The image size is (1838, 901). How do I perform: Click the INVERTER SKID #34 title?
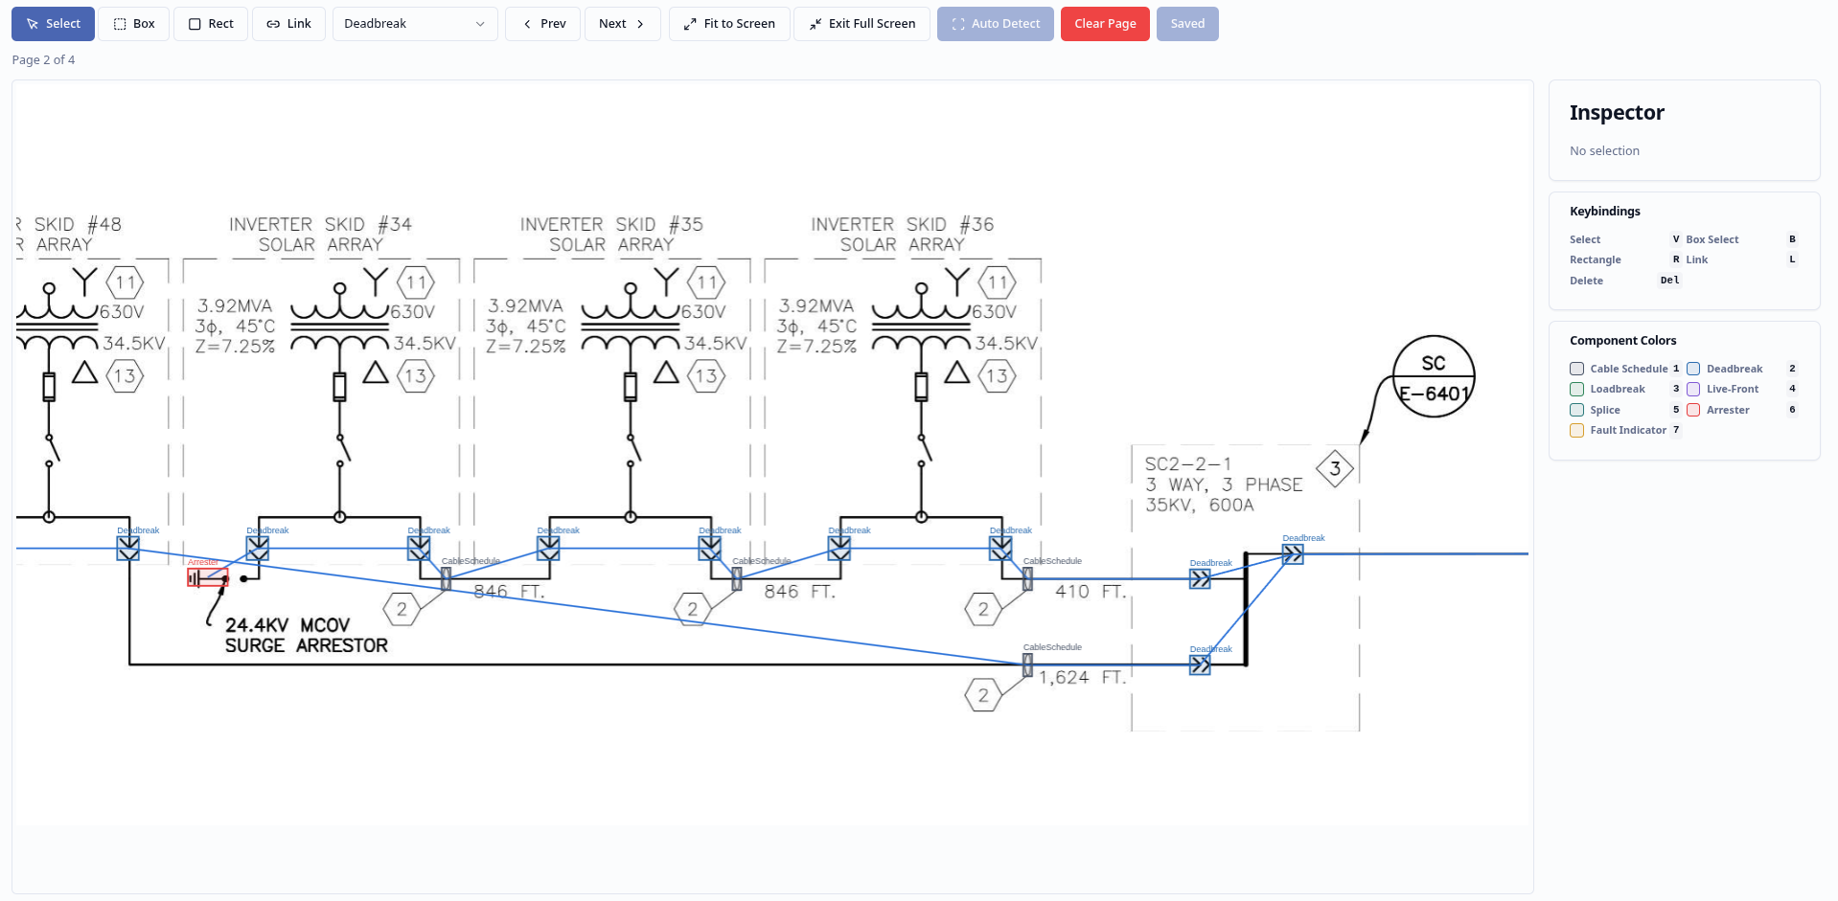[x=321, y=234]
